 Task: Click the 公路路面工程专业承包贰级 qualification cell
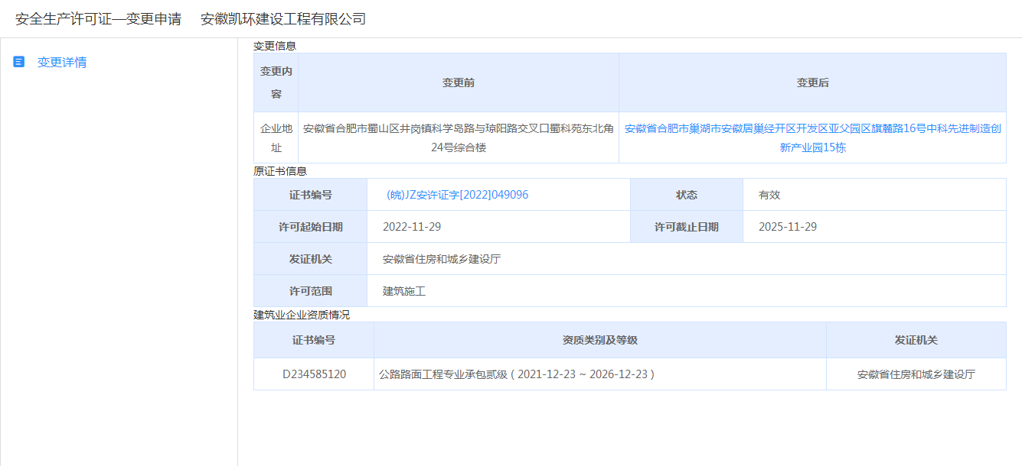point(517,374)
